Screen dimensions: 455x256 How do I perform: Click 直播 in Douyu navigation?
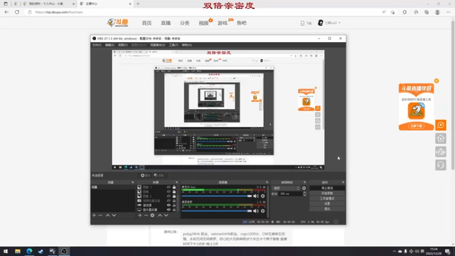tap(166, 23)
